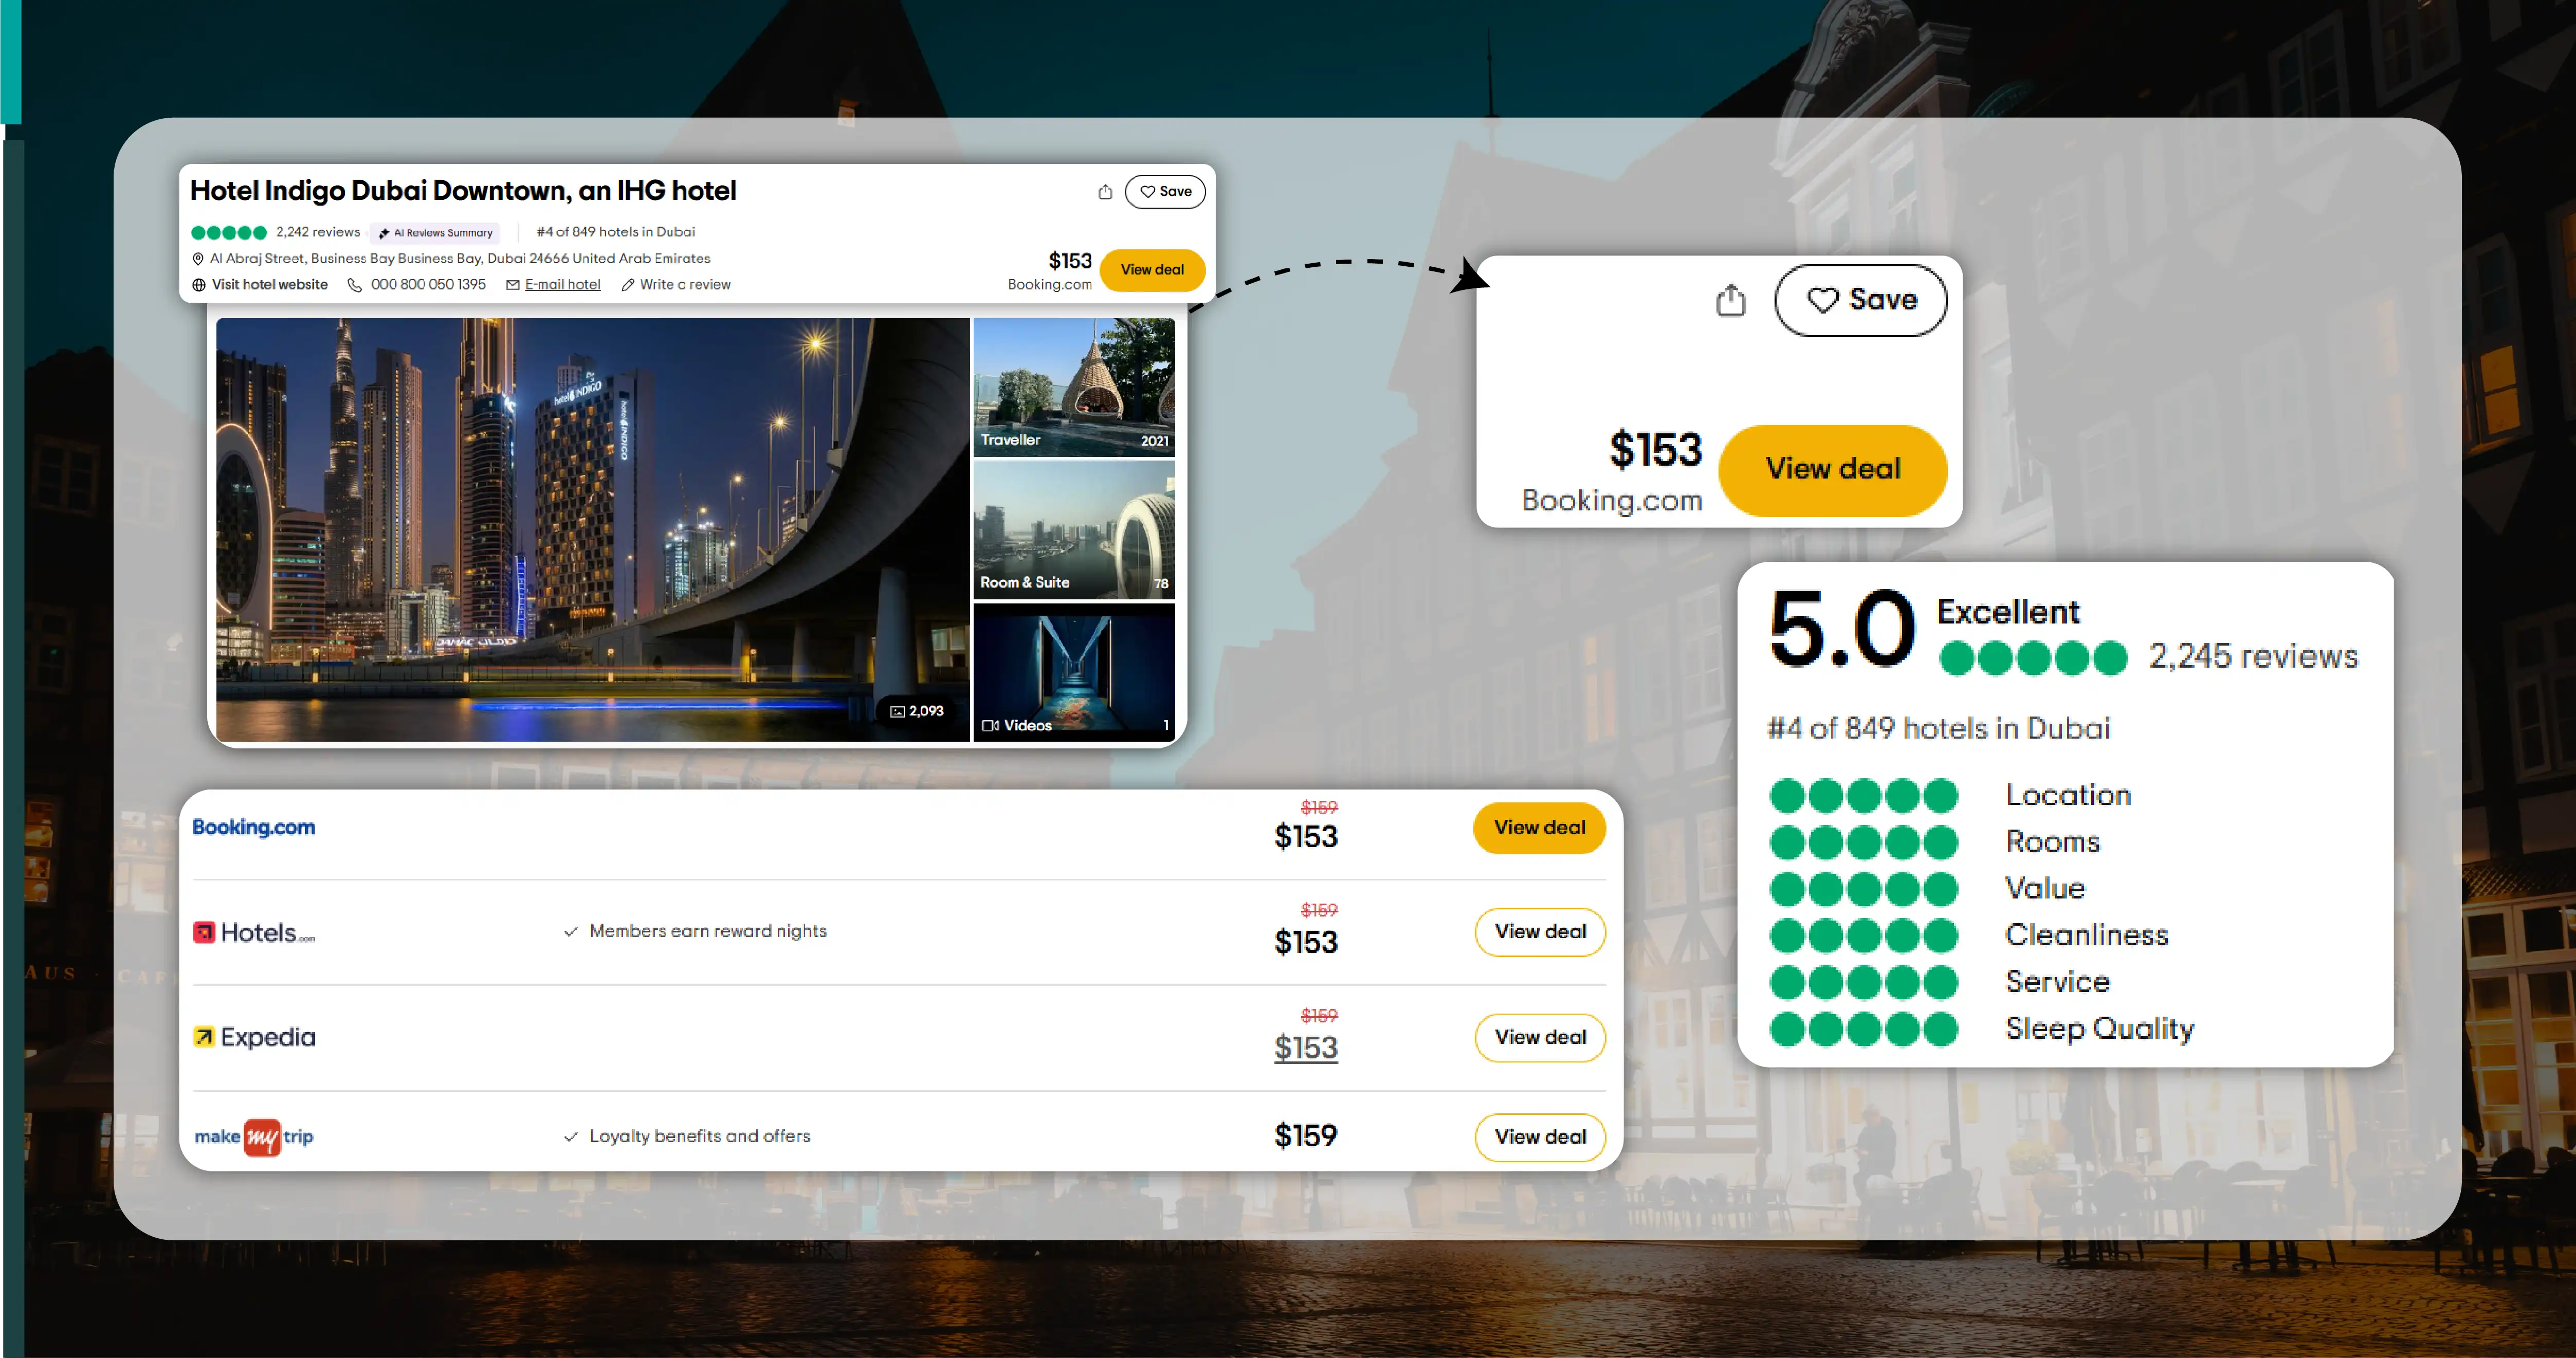Click share icon in hotel header

[x=1104, y=192]
